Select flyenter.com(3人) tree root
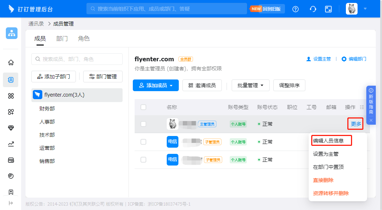Image resolution: width=382 pixels, height=210 pixels. coord(77,95)
